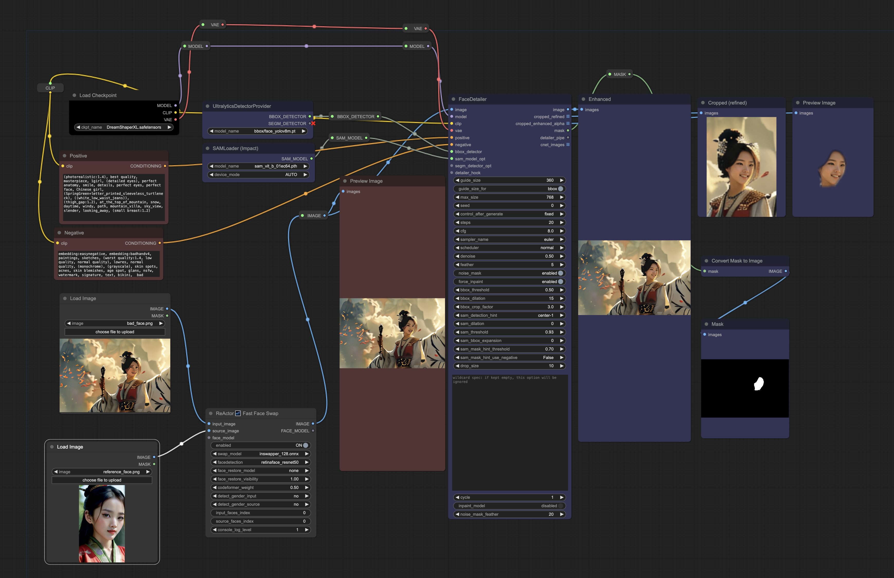Collapse the Convert Mask to Image node
The height and width of the screenshot is (578, 894).
coord(706,261)
